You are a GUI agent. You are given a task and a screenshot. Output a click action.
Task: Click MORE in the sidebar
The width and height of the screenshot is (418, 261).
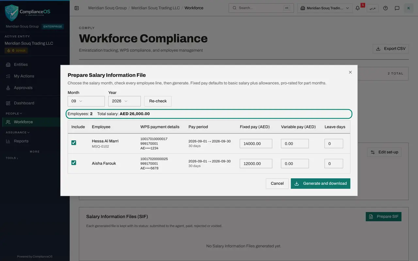pyautogui.click(x=35, y=152)
